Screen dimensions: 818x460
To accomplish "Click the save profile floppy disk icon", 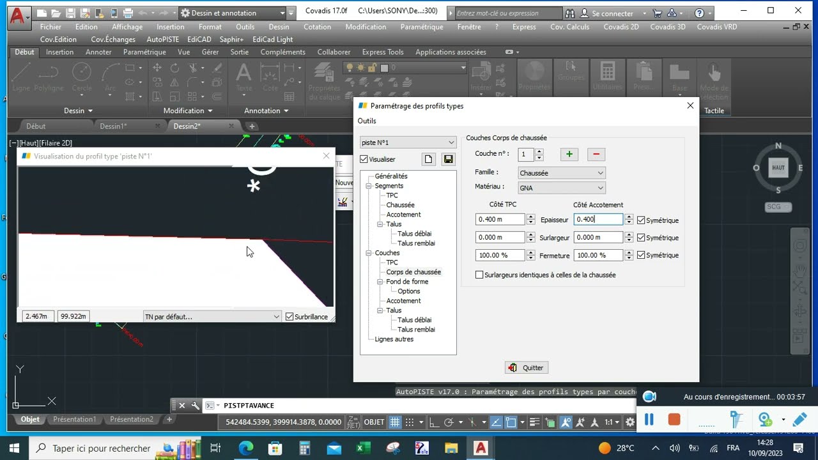I will (448, 159).
